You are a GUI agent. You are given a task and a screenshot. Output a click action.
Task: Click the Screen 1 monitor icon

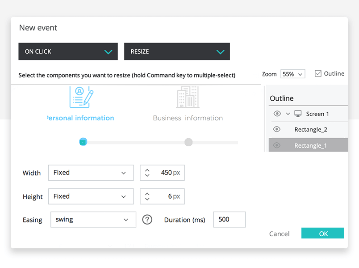tap(298, 114)
